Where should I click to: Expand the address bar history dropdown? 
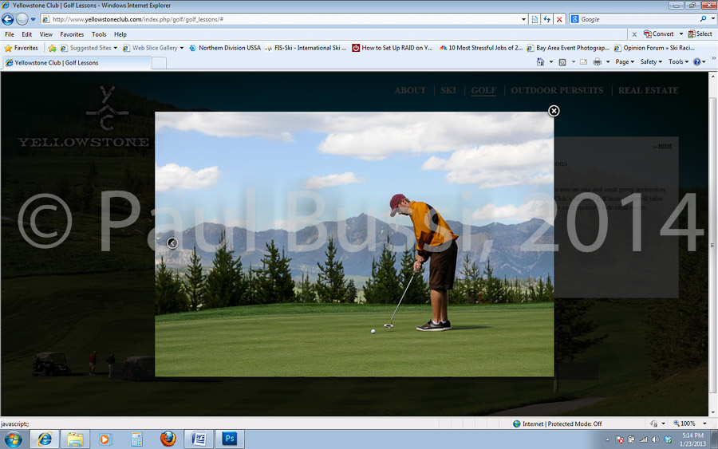[523, 19]
